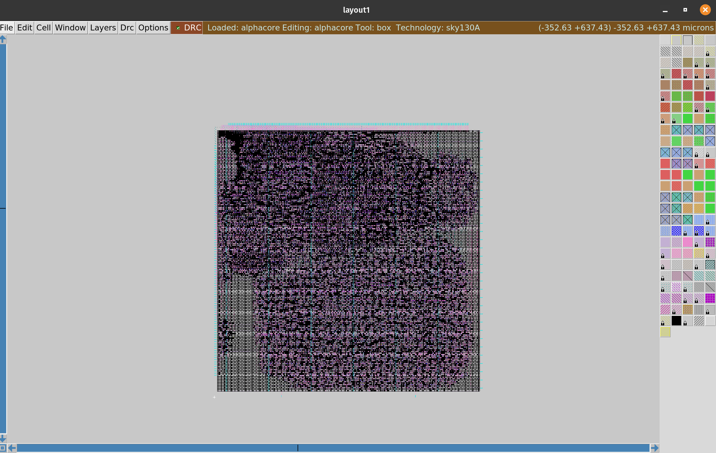
Task: Open the Edit menu
Action: [x=25, y=28]
